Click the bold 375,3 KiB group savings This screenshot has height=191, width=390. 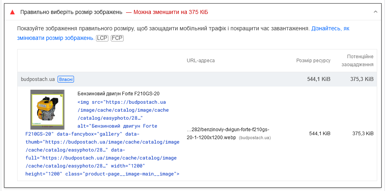click(x=362, y=79)
